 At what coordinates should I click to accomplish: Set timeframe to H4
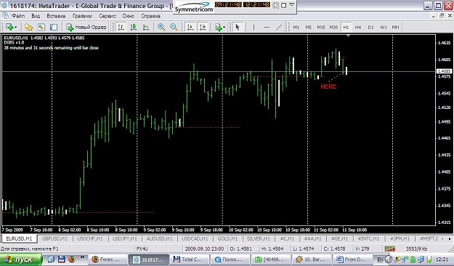[x=358, y=27]
